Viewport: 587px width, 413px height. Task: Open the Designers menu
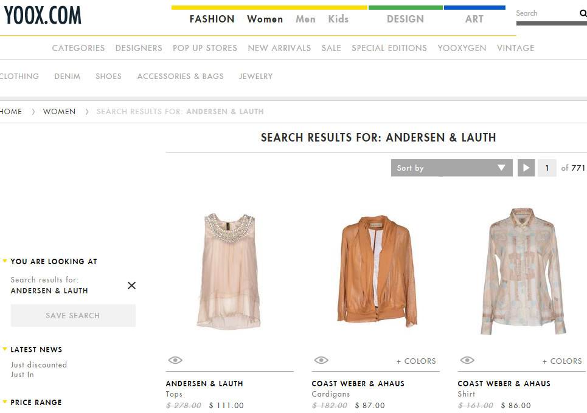click(139, 48)
